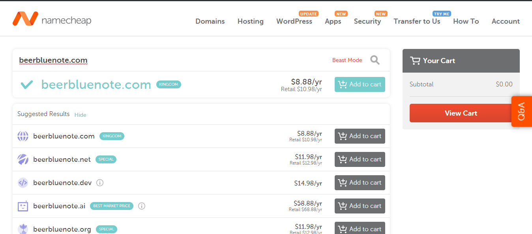This screenshot has height=234, width=532.
Task: Click the domain search input field
Action: point(170,60)
